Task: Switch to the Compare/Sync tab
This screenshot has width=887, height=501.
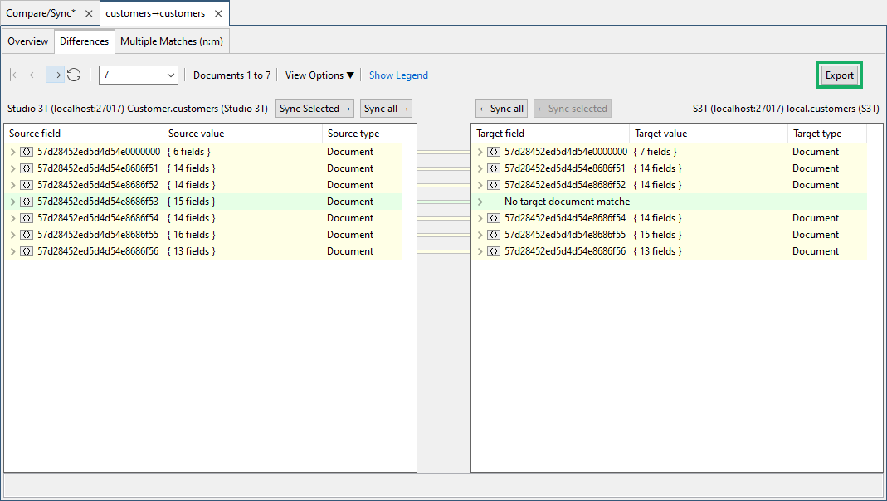Action: point(43,13)
